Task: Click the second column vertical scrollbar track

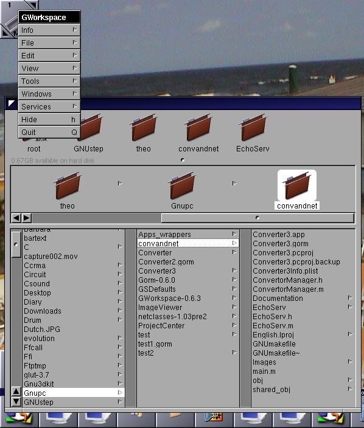Action: click(x=131, y=318)
